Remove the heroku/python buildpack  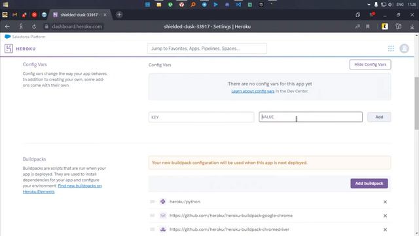385,202
